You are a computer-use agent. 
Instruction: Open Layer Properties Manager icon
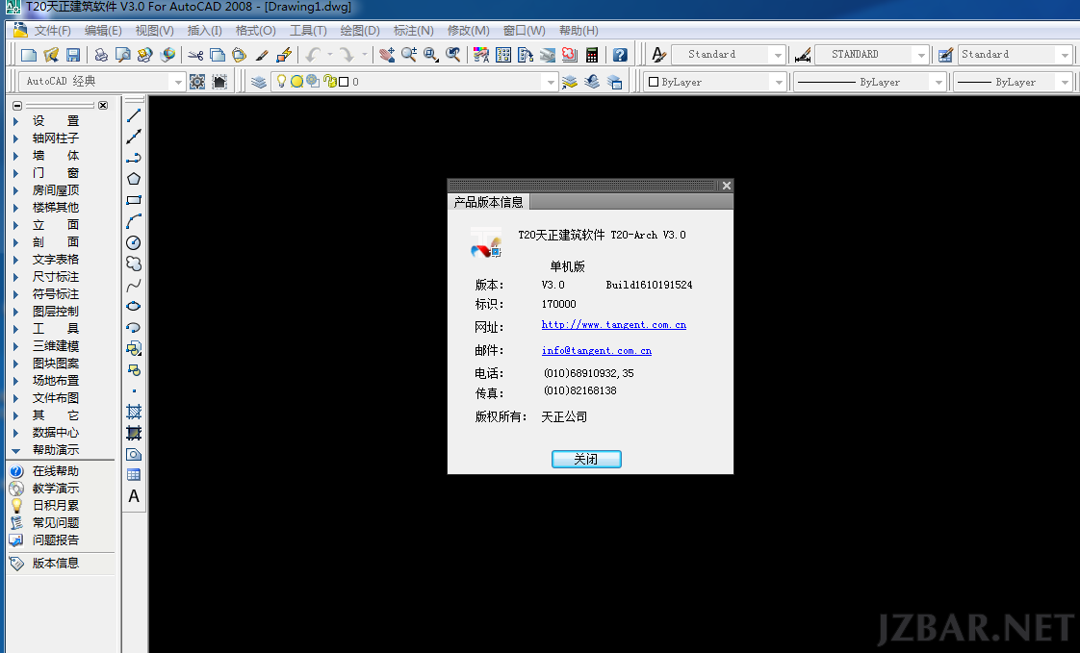tap(258, 82)
